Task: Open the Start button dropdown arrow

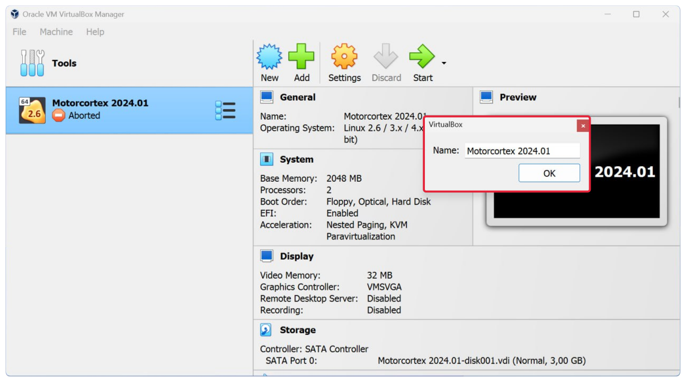Action: [444, 64]
